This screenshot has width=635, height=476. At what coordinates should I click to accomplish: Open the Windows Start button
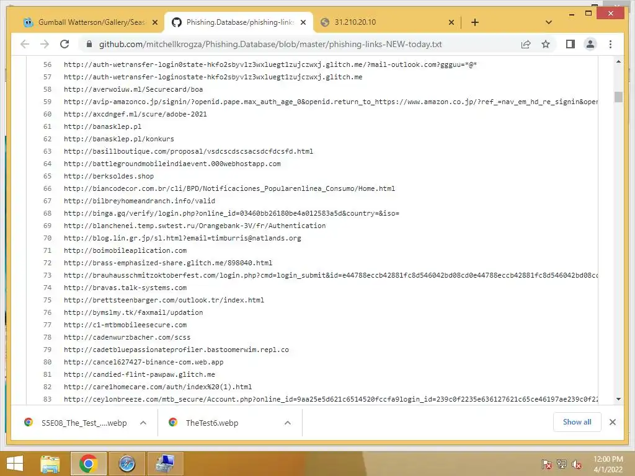point(15,464)
